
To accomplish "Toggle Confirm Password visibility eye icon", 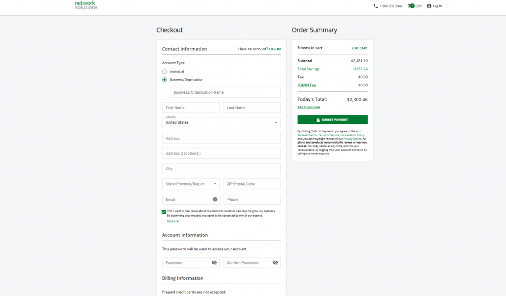I will click(x=275, y=263).
